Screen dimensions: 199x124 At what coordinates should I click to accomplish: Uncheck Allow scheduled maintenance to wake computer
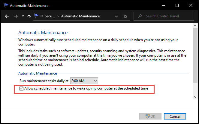coord(21,88)
